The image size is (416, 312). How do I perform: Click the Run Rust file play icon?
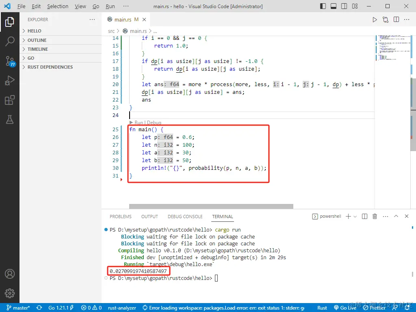tap(375, 19)
